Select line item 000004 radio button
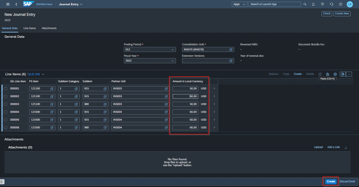 (x=6, y=112)
